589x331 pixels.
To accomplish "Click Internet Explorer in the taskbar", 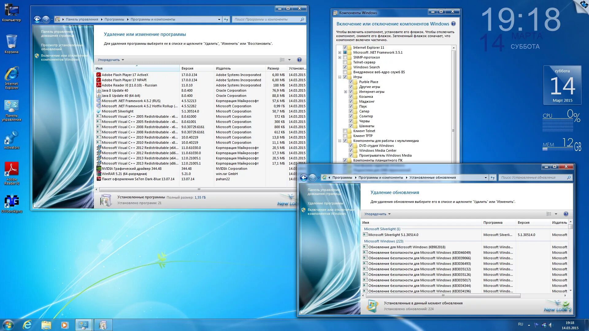I will point(28,325).
